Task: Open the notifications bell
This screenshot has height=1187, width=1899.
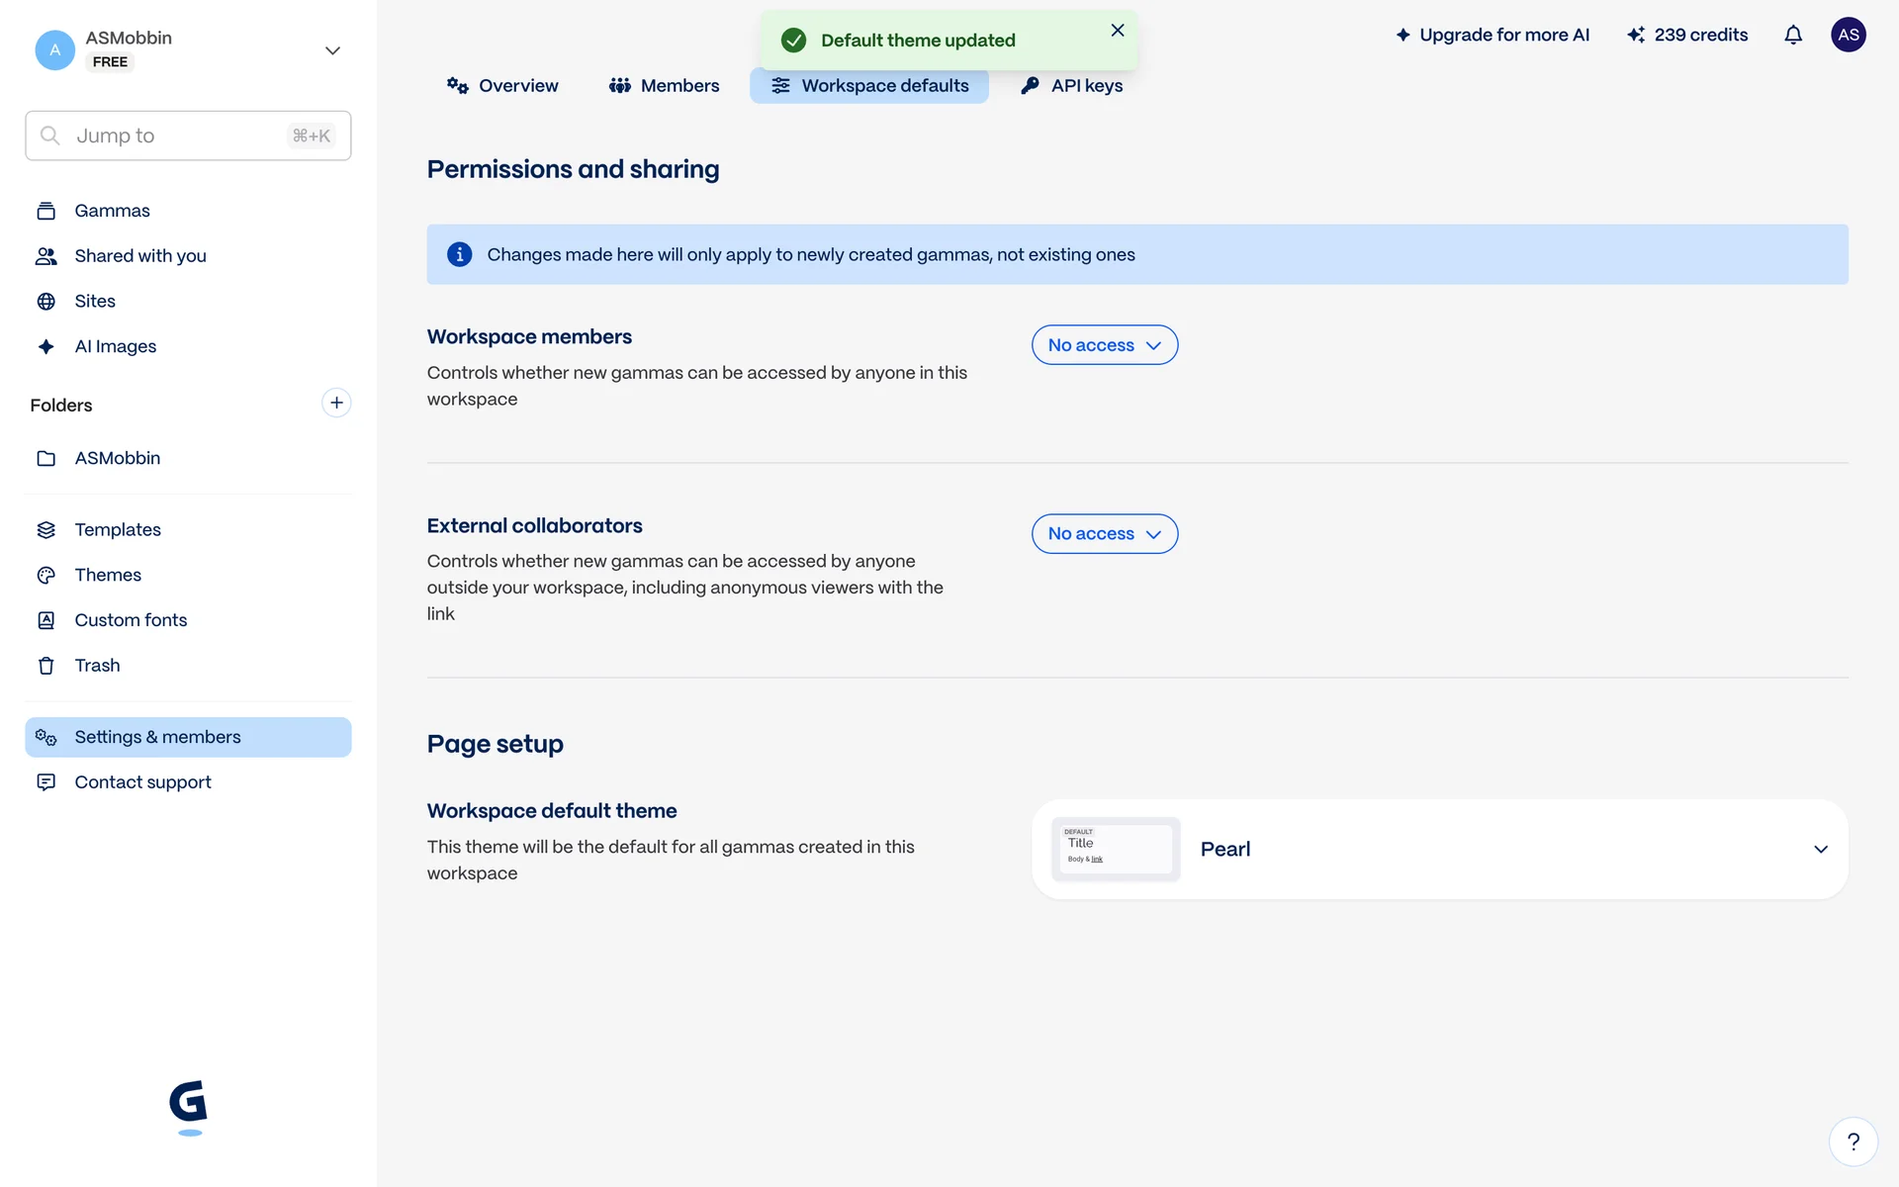Action: click(x=1793, y=36)
